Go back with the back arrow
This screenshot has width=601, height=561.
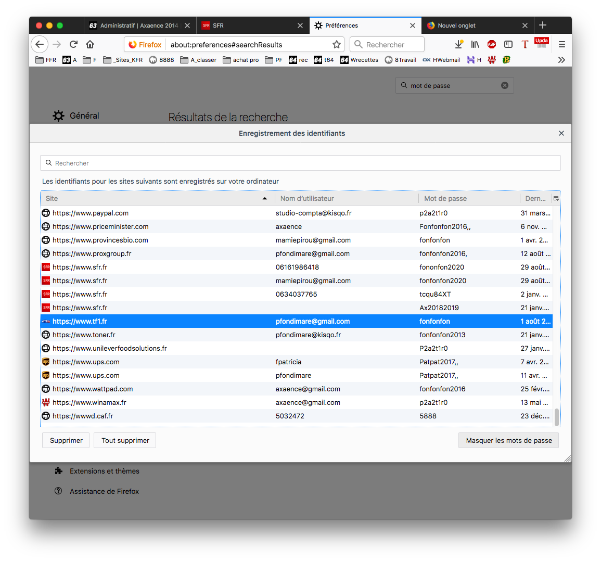coord(40,44)
